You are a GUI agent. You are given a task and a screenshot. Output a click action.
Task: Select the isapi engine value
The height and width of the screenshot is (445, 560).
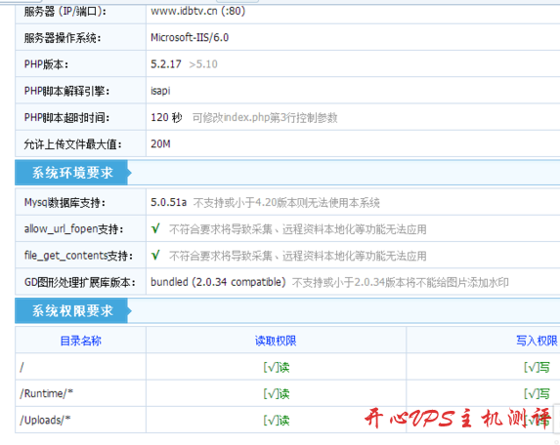(x=160, y=91)
